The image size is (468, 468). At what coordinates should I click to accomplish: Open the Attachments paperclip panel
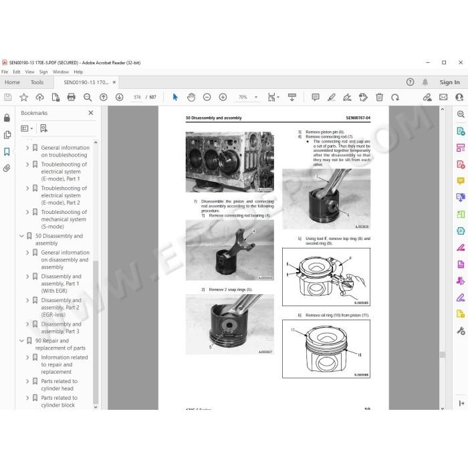pos(7,168)
